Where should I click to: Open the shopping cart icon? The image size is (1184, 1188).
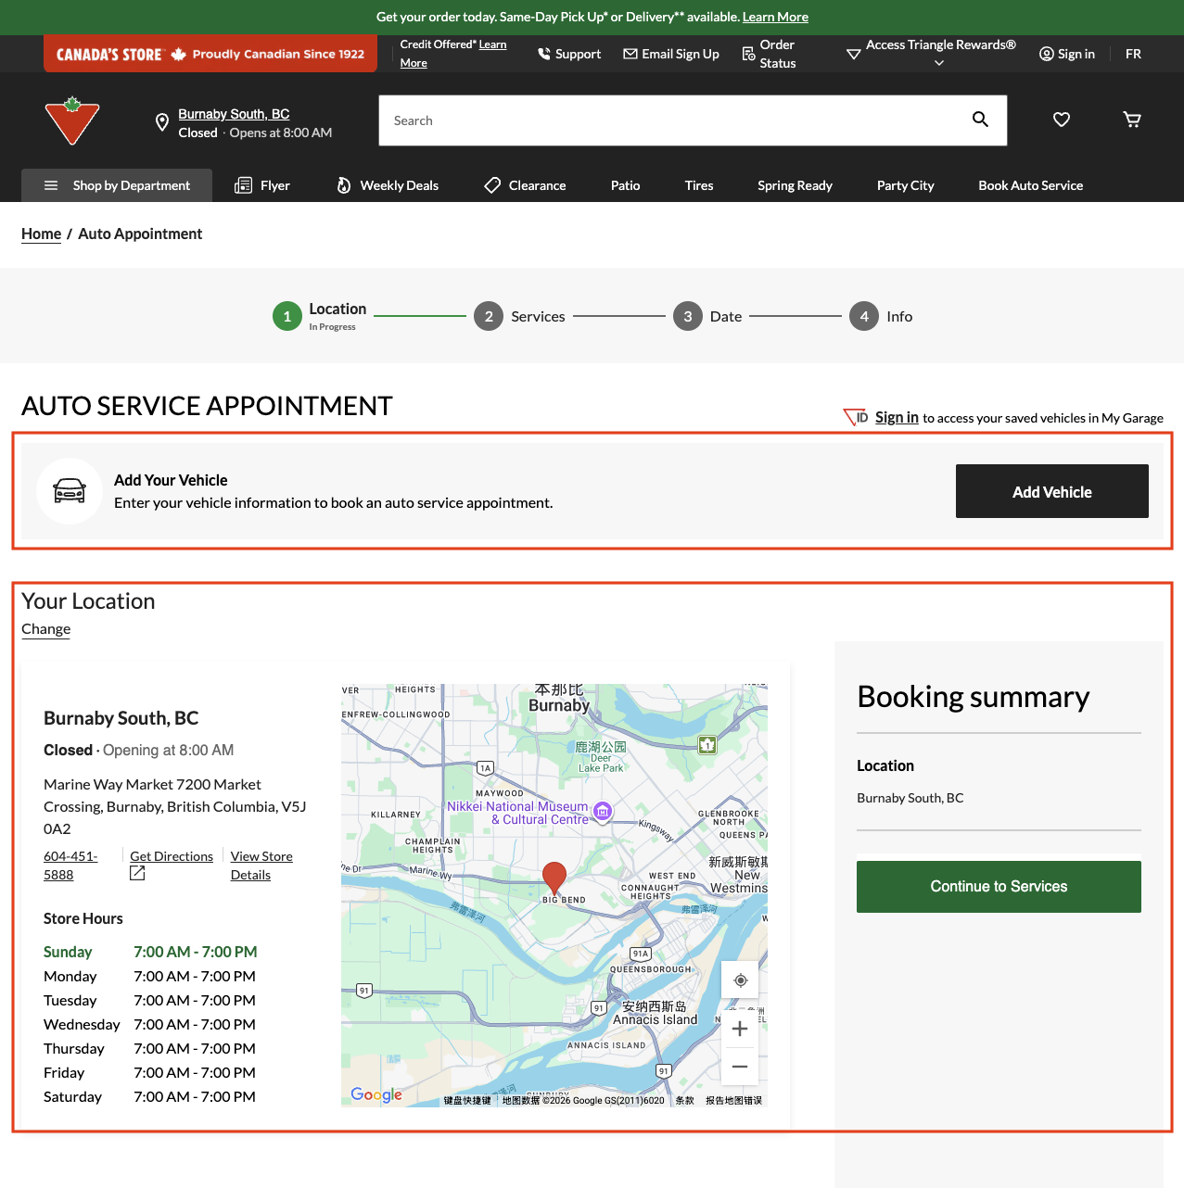point(1132,120)
